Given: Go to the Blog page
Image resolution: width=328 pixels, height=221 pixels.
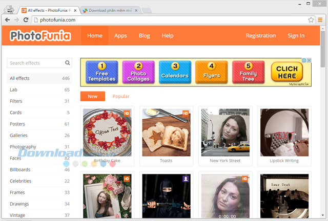Looking at the screenshot, I should click(x=145, y=35).
